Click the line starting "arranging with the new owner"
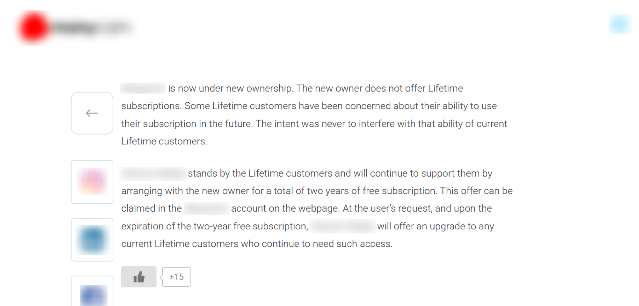 click(x=317, y=191)
